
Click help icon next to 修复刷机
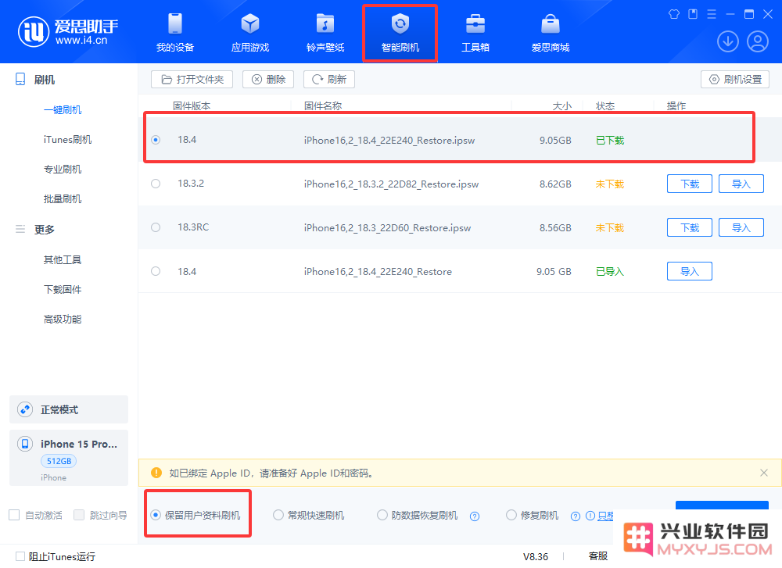click(x=575, y=516)
